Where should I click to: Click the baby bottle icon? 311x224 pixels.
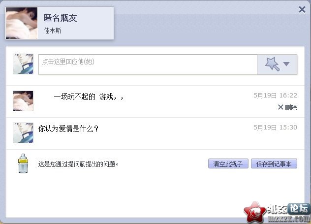[23, 163]
